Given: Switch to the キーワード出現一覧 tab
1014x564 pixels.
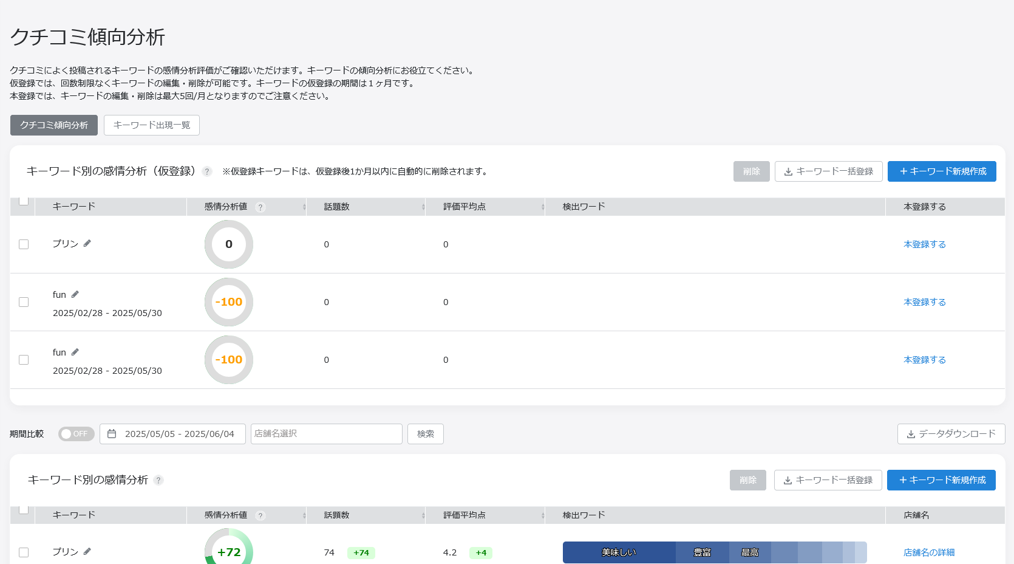Looking at the screenshot, I should pos(152,125).
